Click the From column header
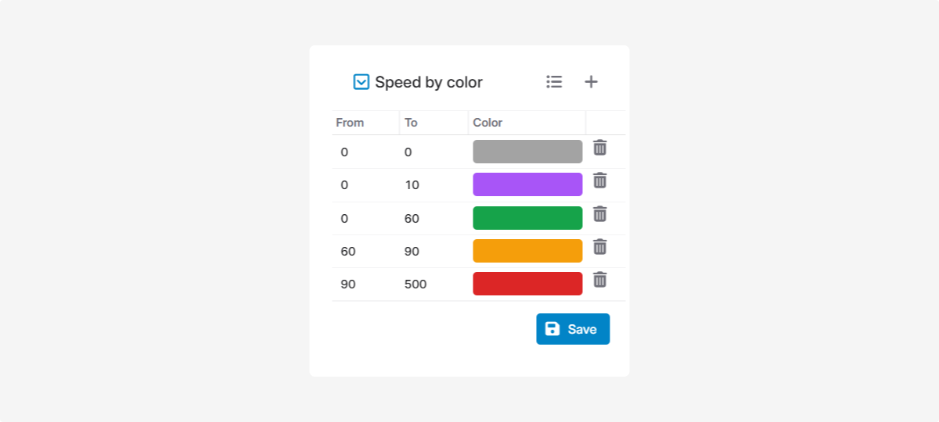939x422 pixels. (x=350, y=123)
